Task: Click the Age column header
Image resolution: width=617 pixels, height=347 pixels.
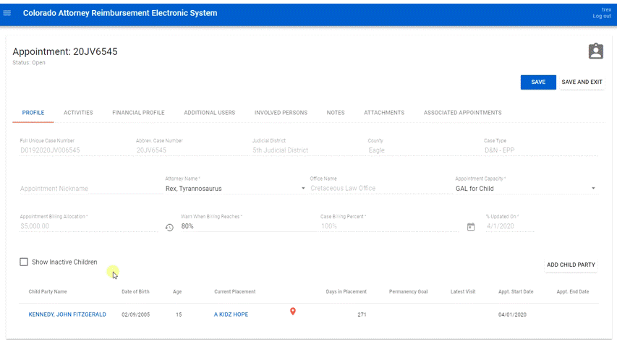Action: [177, 291]
